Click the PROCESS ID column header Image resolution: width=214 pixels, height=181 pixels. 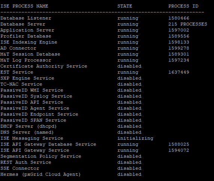point(183,6)
